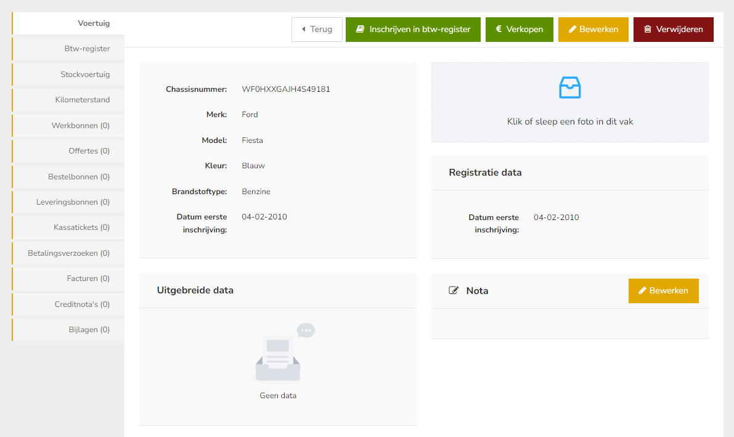Show the Werkbonnen (0) section

pyautogui.click(x=81, y=126)
